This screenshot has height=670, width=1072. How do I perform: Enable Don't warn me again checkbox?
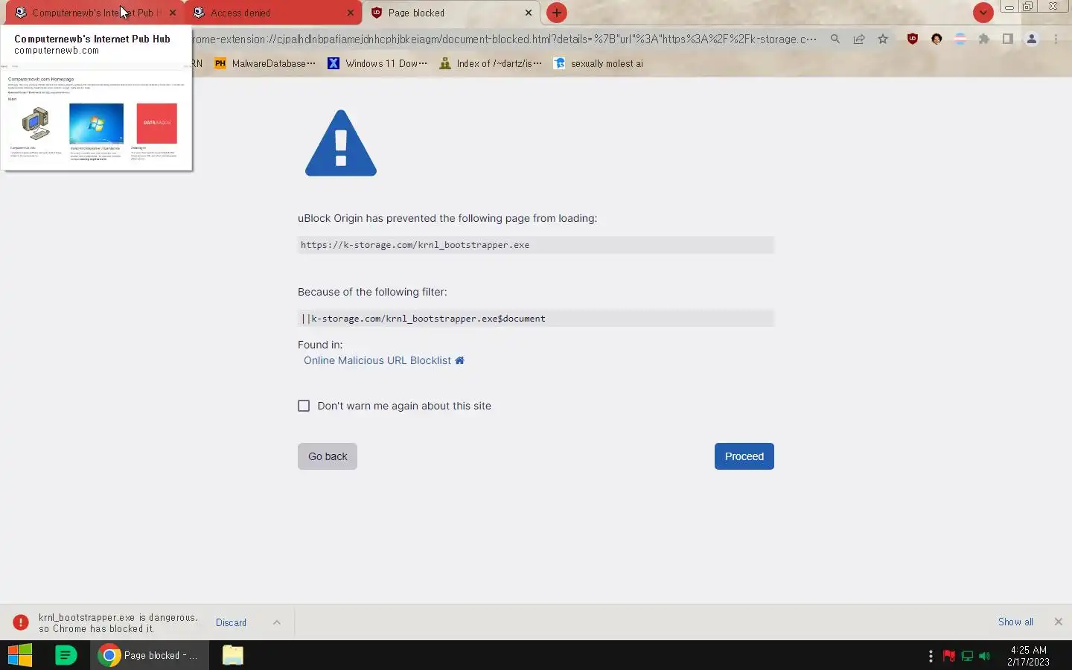[304, 406]
